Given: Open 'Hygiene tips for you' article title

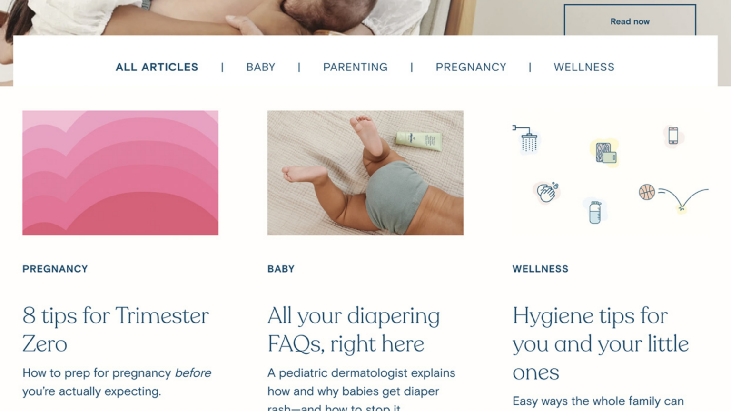Looking at the screenshot, I should click(x=601, y=343).
